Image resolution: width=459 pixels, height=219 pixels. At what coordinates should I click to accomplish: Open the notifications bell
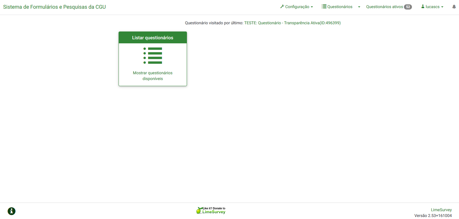(x=454, y=7)
